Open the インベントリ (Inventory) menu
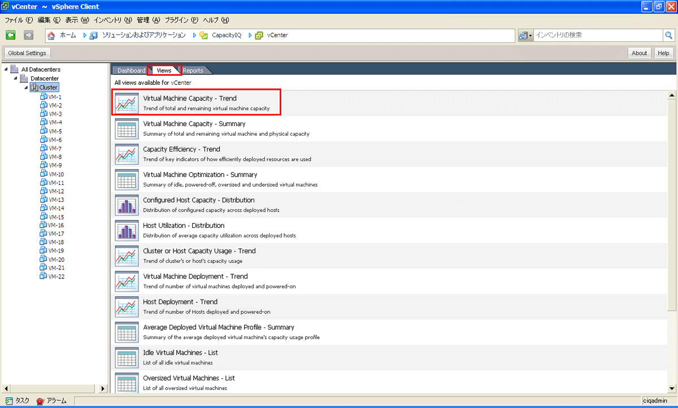The image size is (678, 408). [113, 20]
